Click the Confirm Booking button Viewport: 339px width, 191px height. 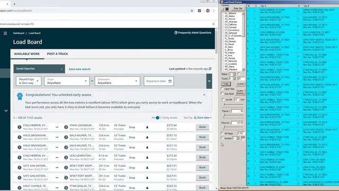click(x=240, y=92)
